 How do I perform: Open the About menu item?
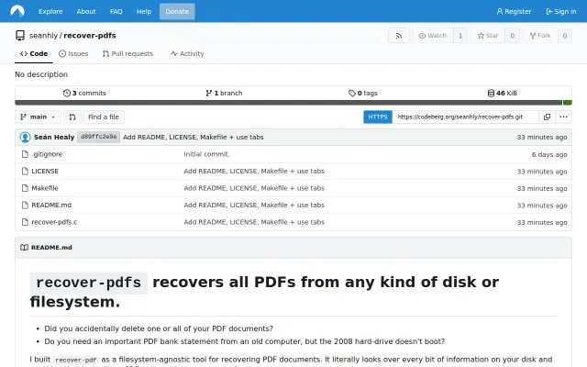coord(86,11)
